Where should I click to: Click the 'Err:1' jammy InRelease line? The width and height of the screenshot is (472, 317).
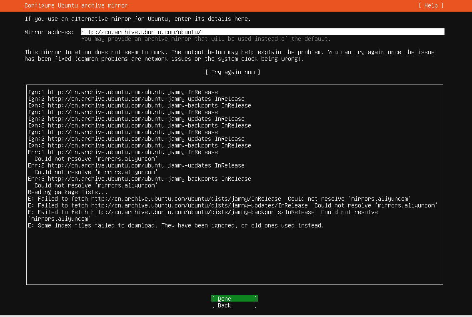click(123, 152)
